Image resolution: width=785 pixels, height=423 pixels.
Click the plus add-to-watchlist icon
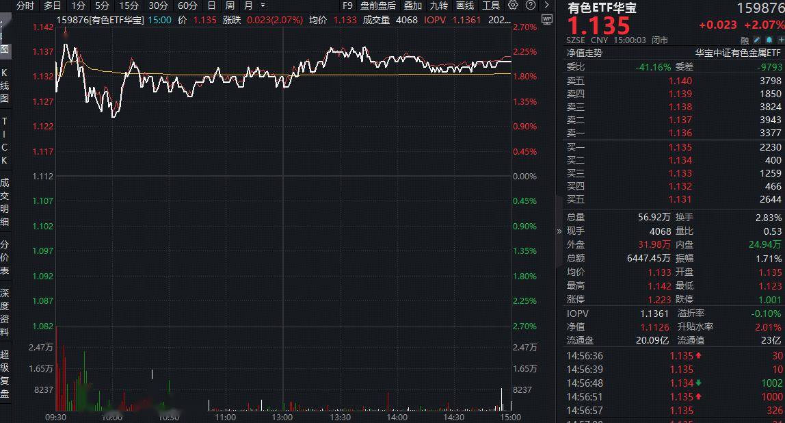pyautogui.click(x=779, y=40)
